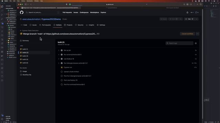Viewport: 220px width, 123px height.
Task: Expand the Run compose-action step
Action: click(x=128, y=63)
